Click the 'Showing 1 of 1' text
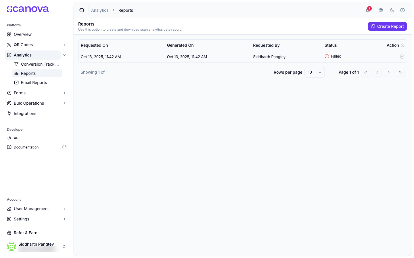The width and height of the screenshot is (414, 258). pyautogui.click(x=94, y=72)
